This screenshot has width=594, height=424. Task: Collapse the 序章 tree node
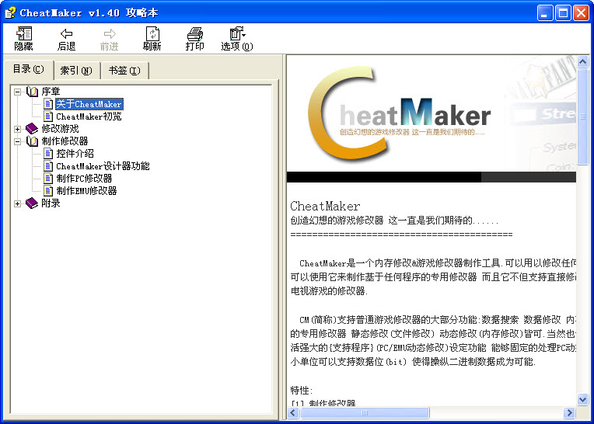[17, 92]
